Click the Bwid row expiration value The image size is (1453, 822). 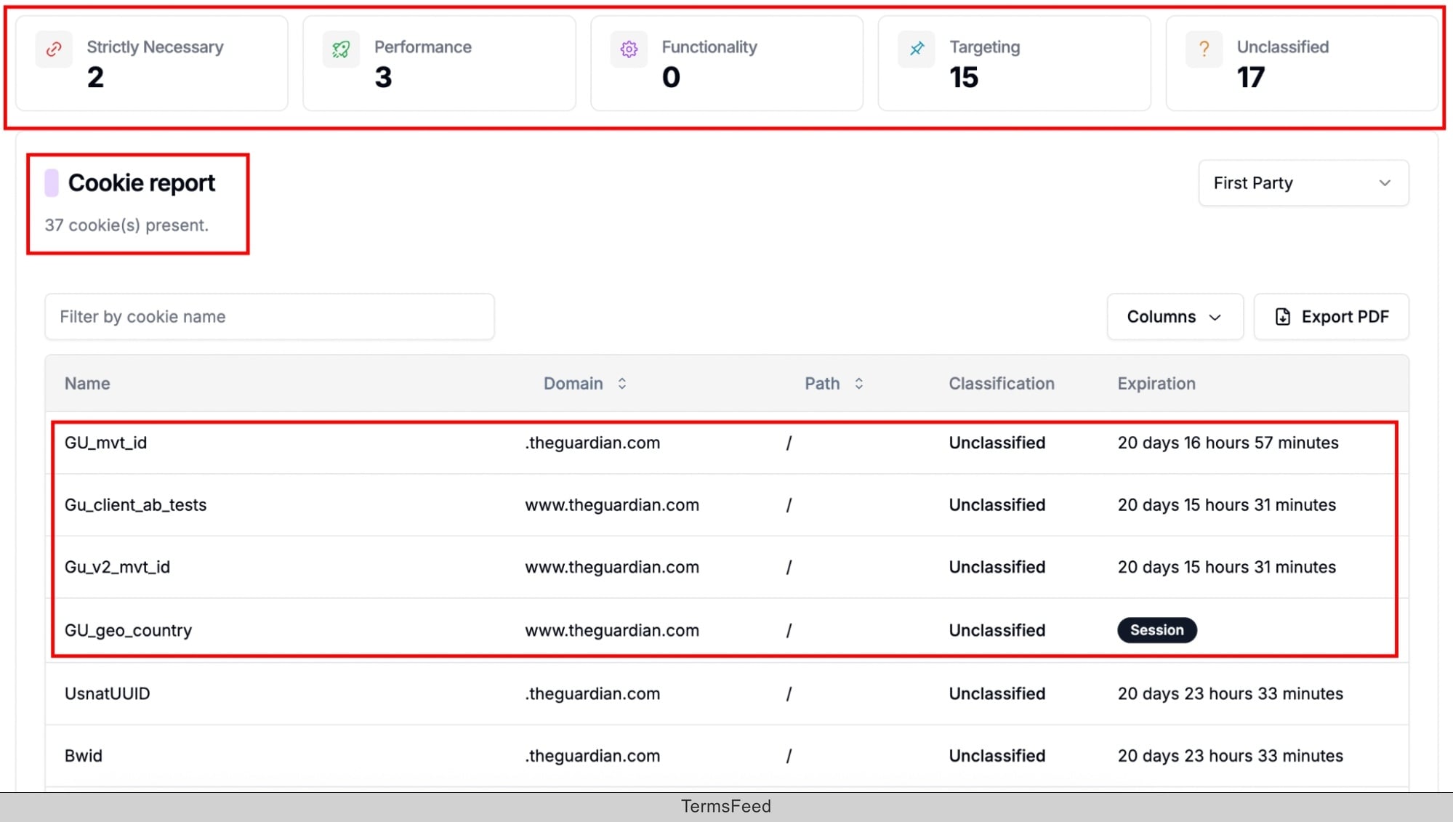coord(1230,756)
